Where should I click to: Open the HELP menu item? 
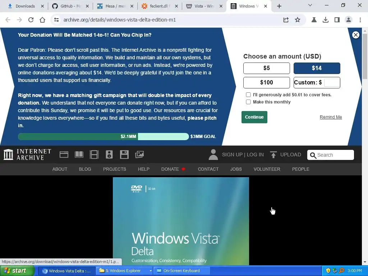144,169
